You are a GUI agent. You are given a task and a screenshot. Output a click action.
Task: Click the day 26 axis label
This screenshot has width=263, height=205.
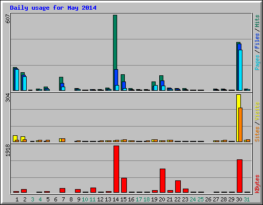click(x=208, y=199)
